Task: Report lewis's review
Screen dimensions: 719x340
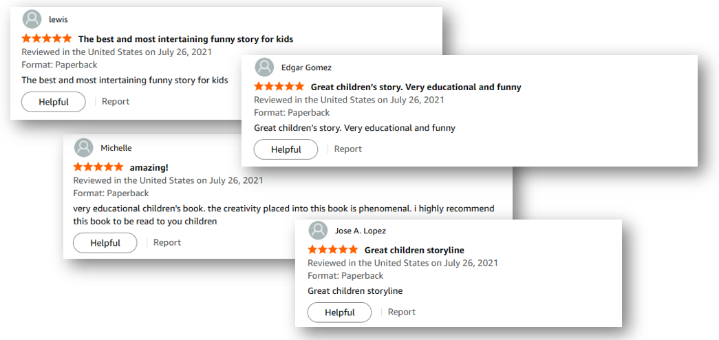Action: pos(116,101)
